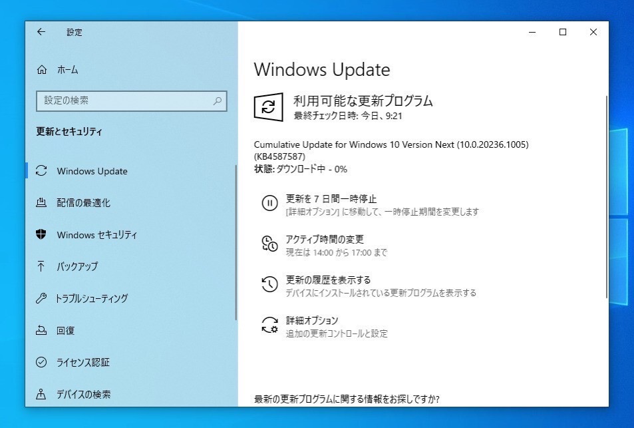Click 現在は 14:00 から 17:00 まで text
Screen dimensions: 634x428
point(337,252)
